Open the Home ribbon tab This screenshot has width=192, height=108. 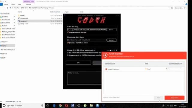[6, 4]
